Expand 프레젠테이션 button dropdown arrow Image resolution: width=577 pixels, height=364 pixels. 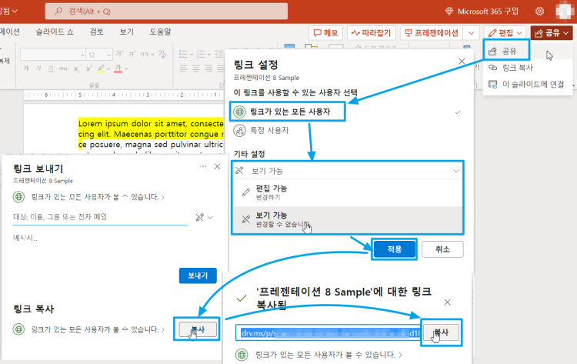(471, 33)
